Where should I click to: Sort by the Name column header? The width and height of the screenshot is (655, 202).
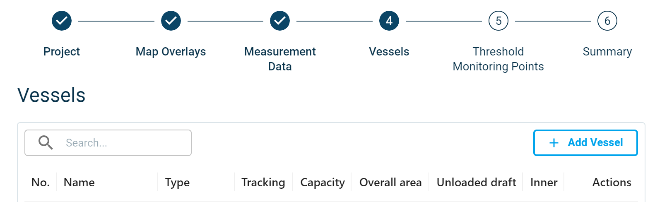(x=79, y=182)
